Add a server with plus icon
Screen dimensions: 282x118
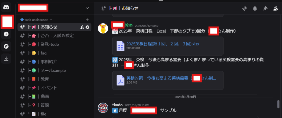coord(6,34)
